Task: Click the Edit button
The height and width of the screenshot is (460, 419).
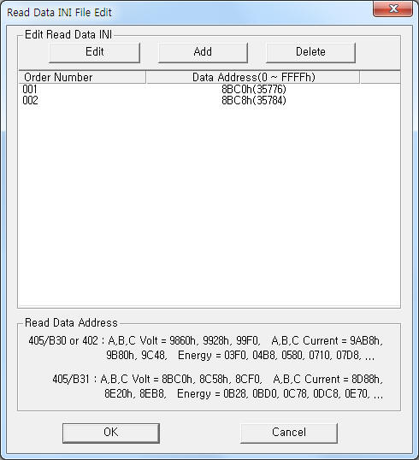Action: tap(94, 52)
